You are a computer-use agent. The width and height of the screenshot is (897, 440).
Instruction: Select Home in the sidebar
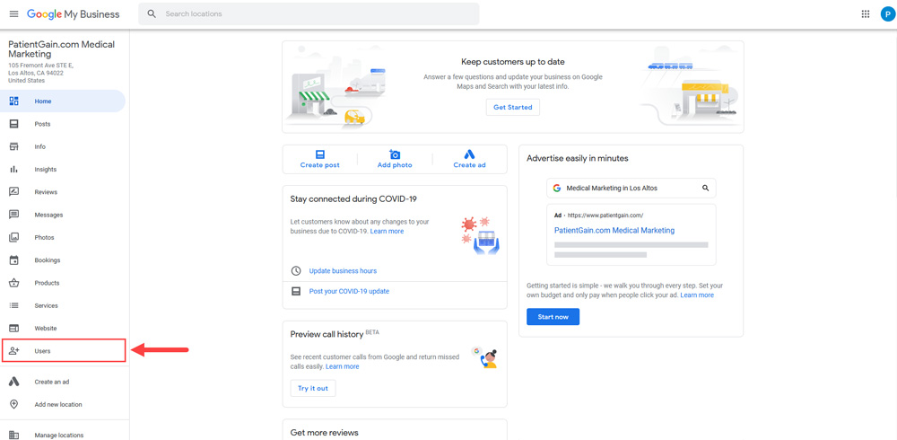(x=63, y=101)
